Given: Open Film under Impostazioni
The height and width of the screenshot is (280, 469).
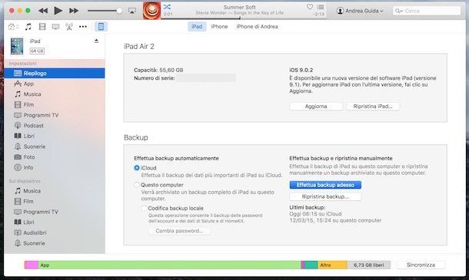Looking at the screenshot, I should tap(55, 104).
